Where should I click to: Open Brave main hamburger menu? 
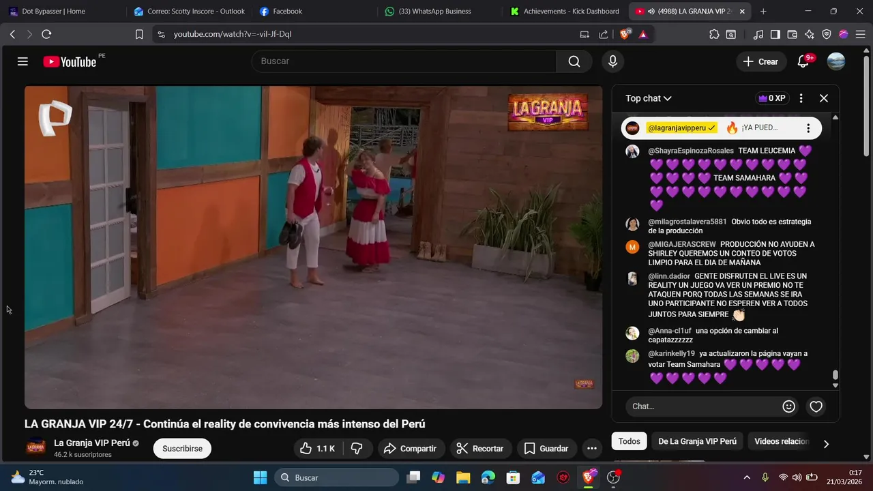point(861,34)
